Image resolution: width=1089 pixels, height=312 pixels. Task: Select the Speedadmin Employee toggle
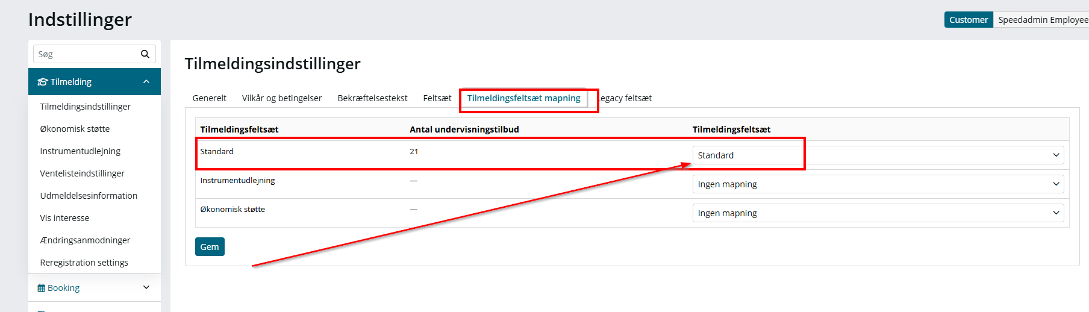(1042, 20)
